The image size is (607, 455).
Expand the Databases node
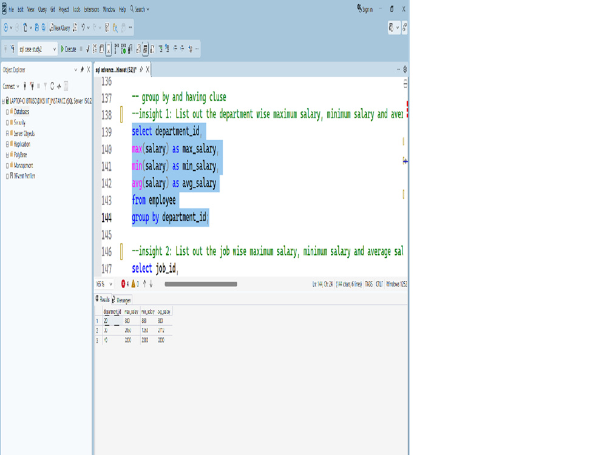(x=7, y=112)
